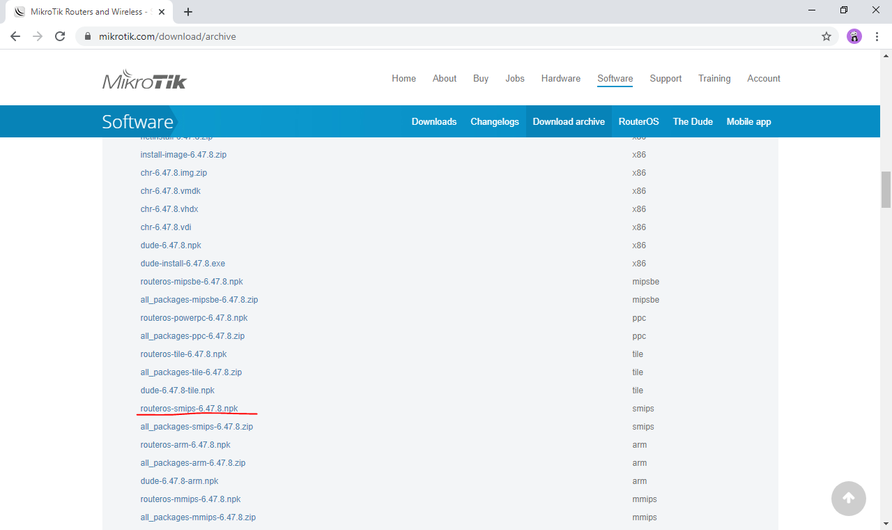Open the Chrome profile avatar
The width and height of the screenshot is (892, 530).
coord(854,36)
